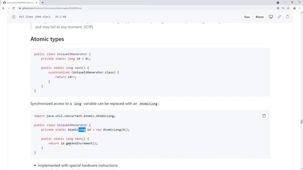Click the Raw button
Image resolution: width=303 pixels, height=170 pixels.
click(x=247, y=17)
